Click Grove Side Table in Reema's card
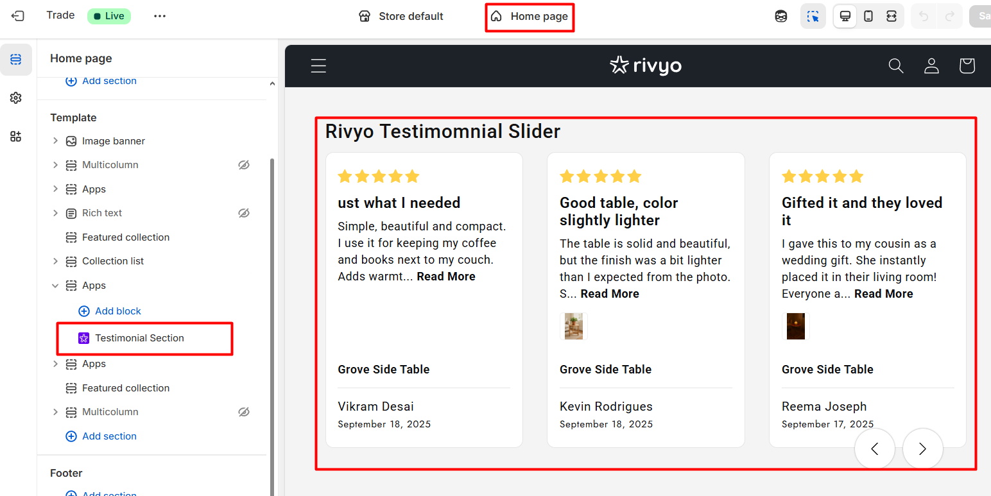 (x=827, y=370)
